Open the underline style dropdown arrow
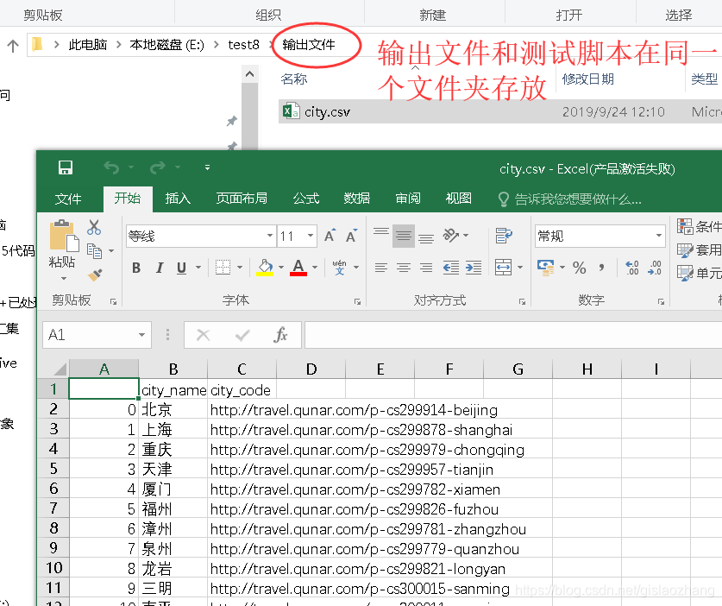The height and width of the screenshot is (606, 722). click(x=198, y=268)
